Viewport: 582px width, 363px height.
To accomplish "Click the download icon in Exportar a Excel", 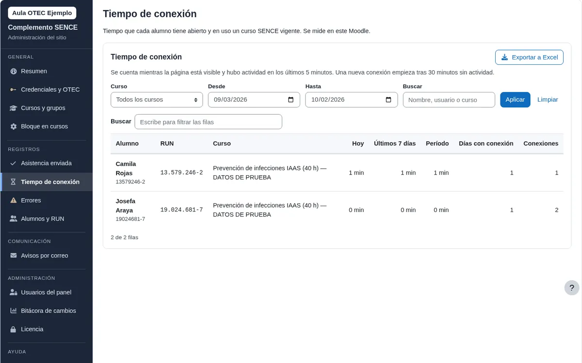I will [504, 57].
